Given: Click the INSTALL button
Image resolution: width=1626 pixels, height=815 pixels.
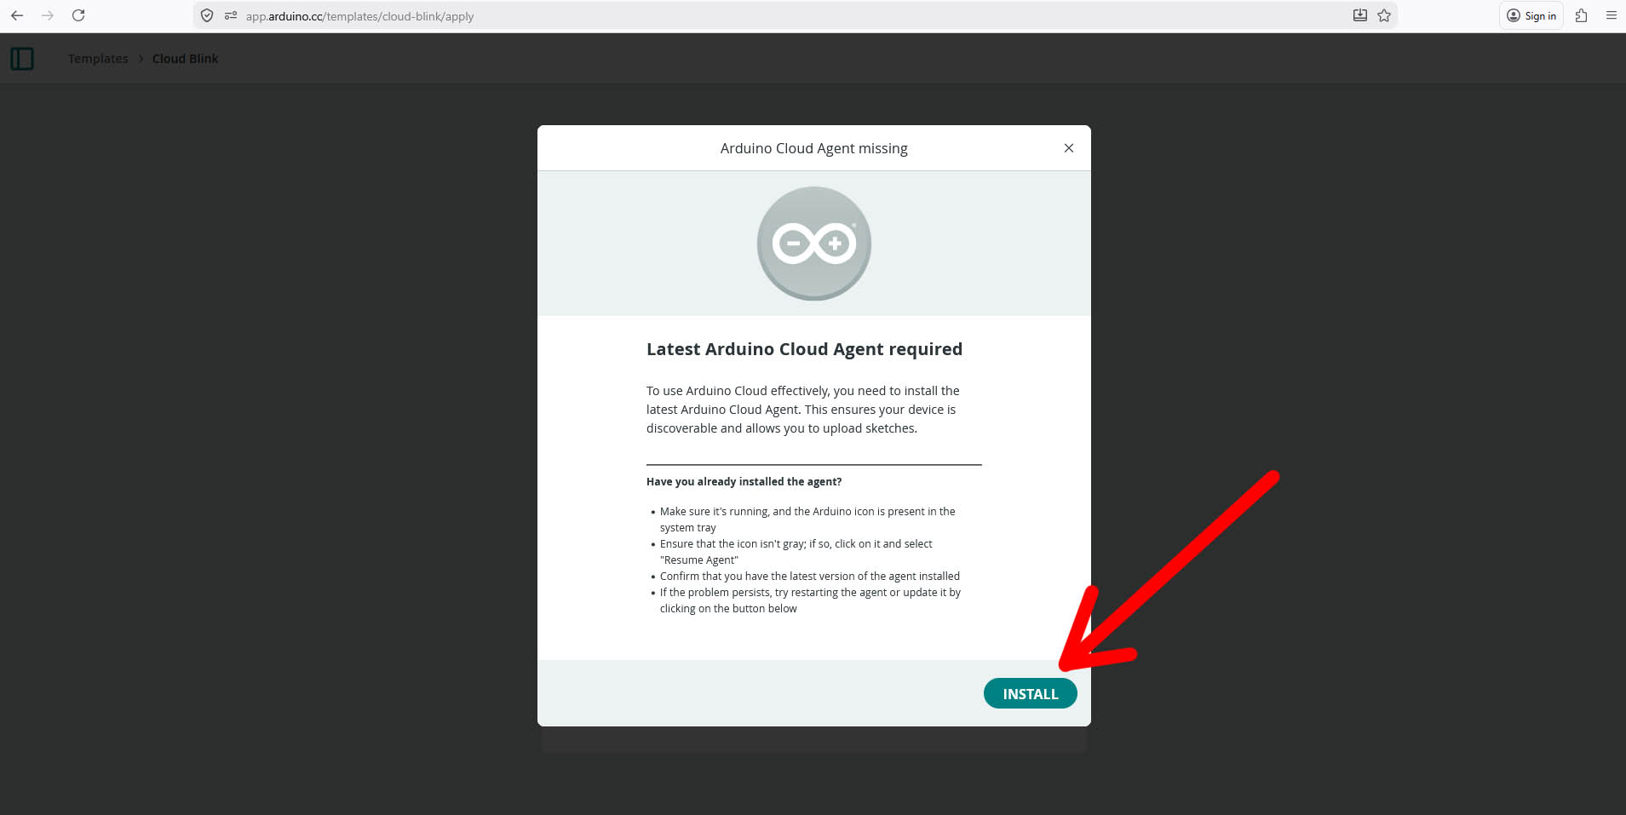Looking at the screenshot, I should click(x=1030, y=693).
